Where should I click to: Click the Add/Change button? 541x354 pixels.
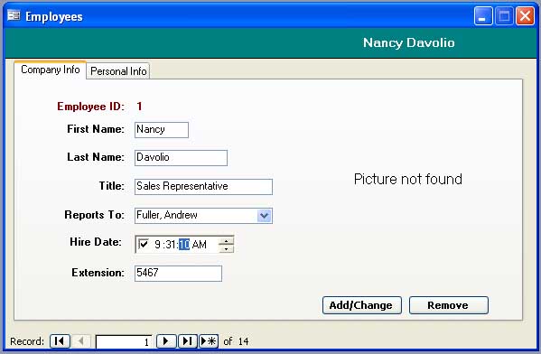(x=362, y=305)
